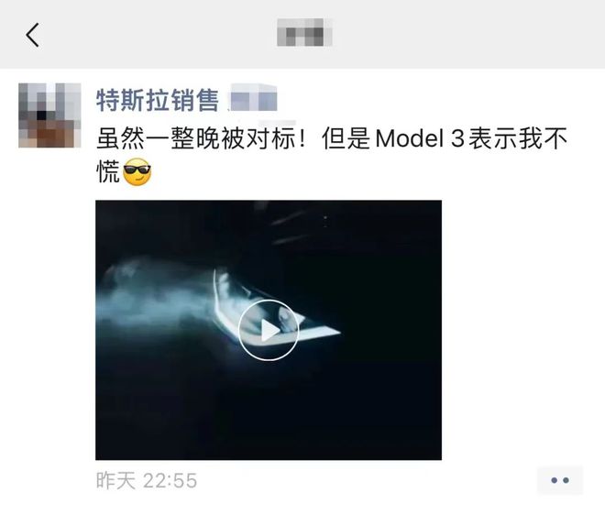The height and width of the screenshot is (526, 605).
Task: Tap the 慌 character on the second line
Action: point(108,172)
